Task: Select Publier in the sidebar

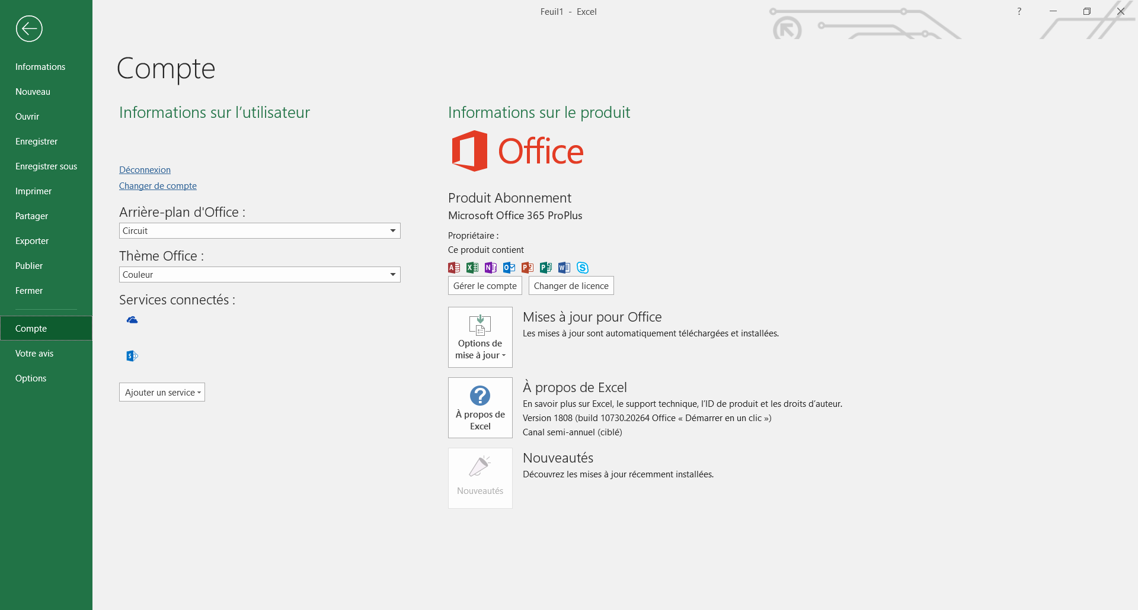Action: [46, 266]
